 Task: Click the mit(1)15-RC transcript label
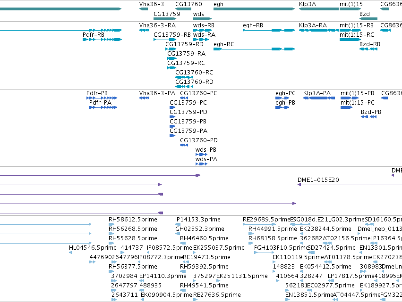coord(357,35)
